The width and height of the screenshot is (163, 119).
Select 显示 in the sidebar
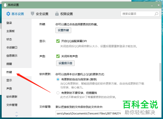coord(17,80)
